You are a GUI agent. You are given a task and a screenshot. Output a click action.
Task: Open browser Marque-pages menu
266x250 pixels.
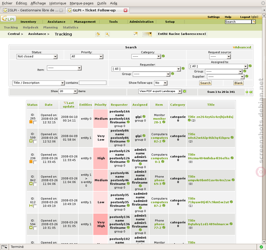[81, 3]
